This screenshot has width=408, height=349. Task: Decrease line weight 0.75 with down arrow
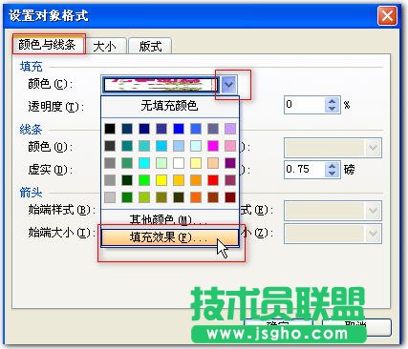[x=333, y=174]
